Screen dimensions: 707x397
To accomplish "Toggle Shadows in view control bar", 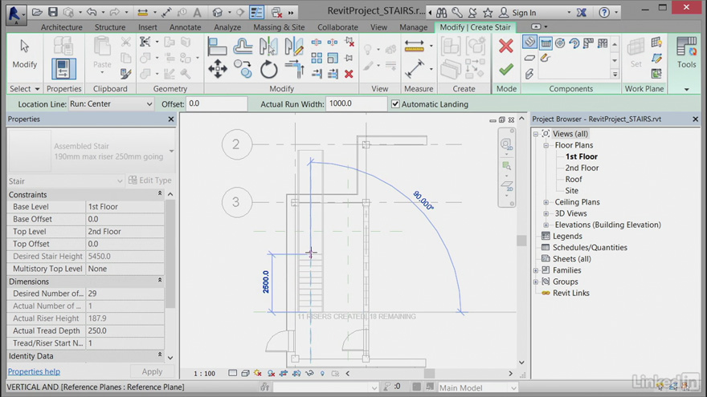I will [x=271, y=373].
